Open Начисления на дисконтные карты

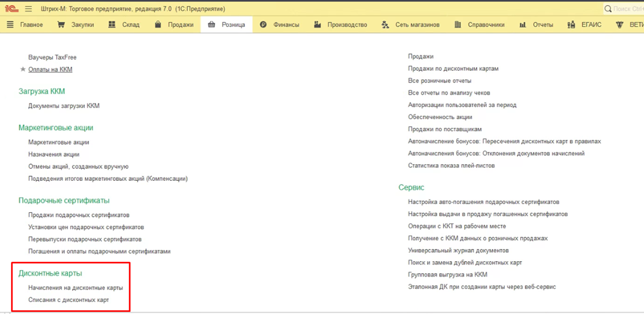75,288
